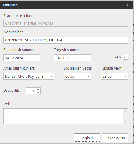Open the Boshlanish vaqti time dropdown

click(x=89, y=76)
